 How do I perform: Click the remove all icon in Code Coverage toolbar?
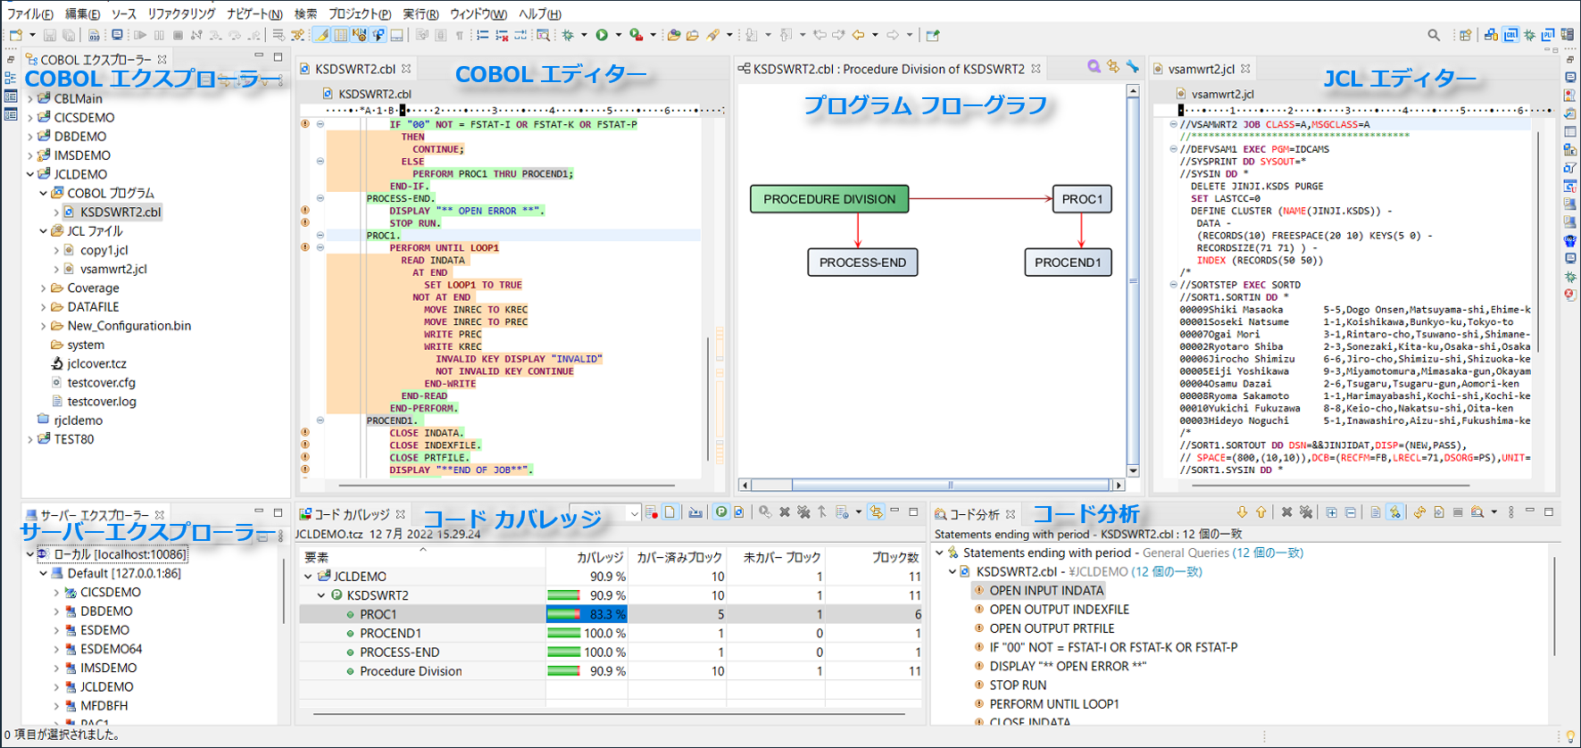click(803, 512)
